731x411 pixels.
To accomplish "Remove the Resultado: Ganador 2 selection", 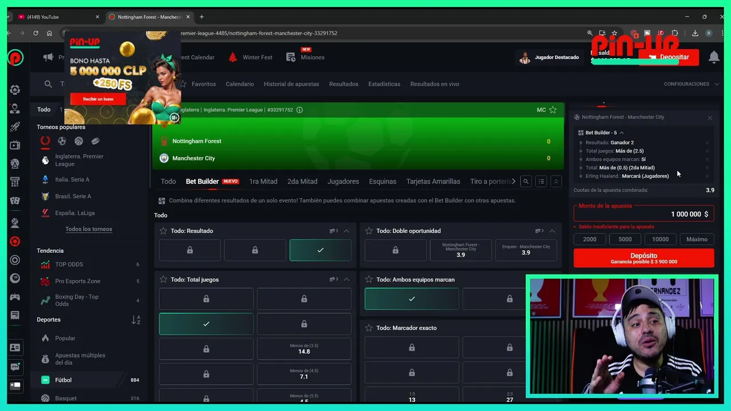I will (x=707, y=143).
